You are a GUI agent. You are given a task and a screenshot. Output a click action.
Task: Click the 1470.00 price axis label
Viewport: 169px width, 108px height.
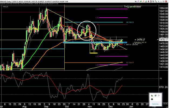point(164,43)
